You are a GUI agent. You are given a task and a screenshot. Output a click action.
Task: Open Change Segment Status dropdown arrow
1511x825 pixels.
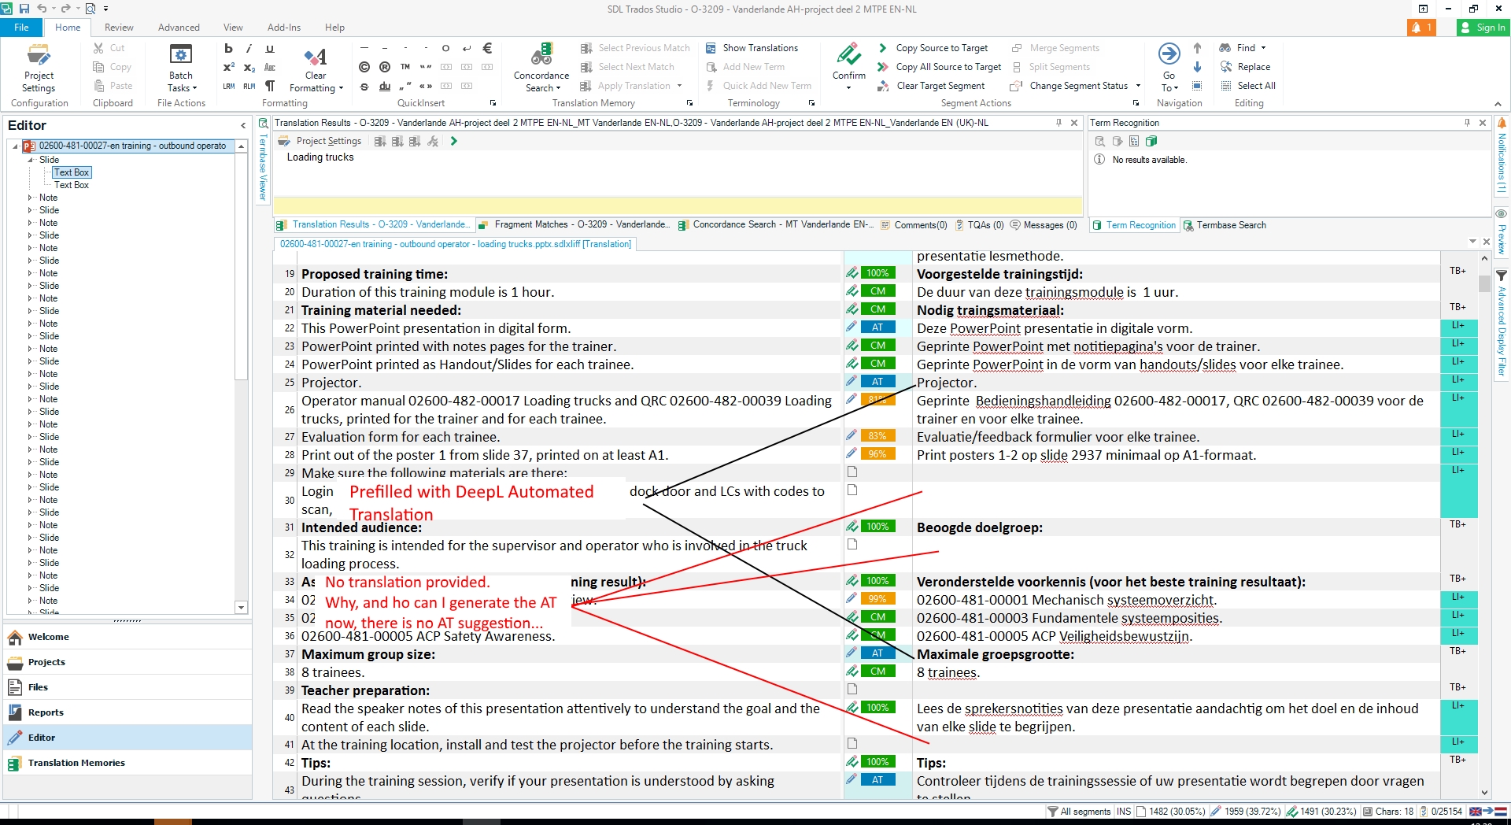(x=1138, y=86)
